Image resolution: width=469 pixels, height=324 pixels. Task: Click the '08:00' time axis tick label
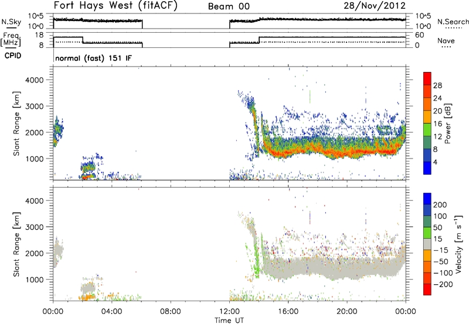171,312
